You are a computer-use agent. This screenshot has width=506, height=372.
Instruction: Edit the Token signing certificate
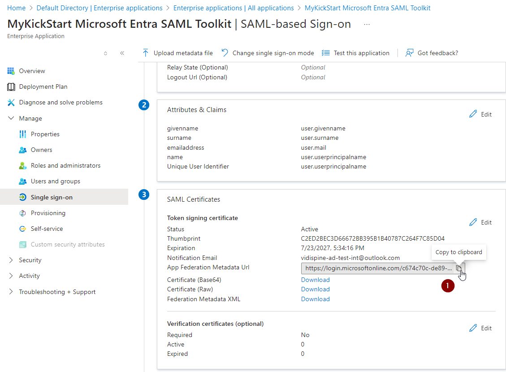pos(473,222)
